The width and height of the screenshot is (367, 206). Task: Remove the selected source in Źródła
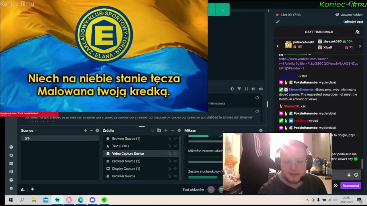172,130
